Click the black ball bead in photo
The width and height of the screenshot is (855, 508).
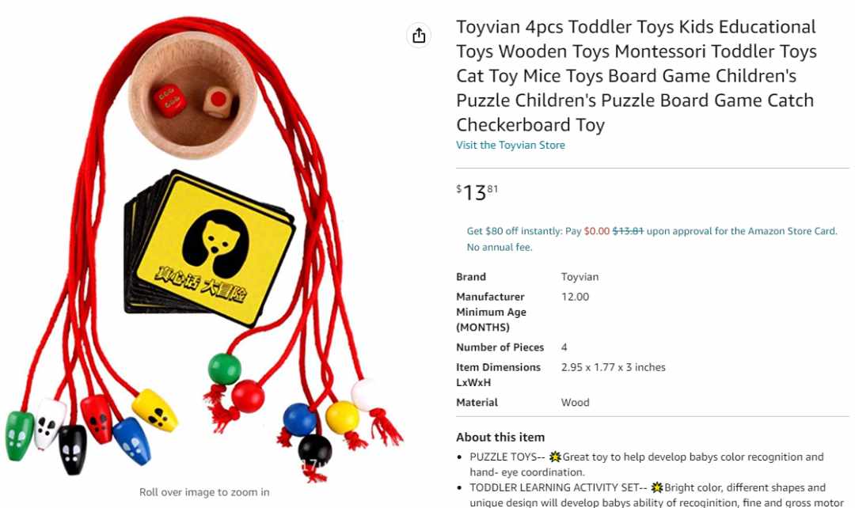coord(314,450)
